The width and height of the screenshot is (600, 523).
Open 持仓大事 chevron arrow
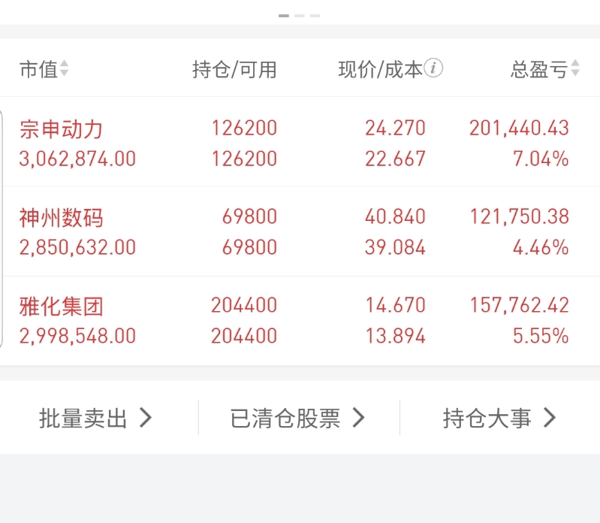(550, 418)
